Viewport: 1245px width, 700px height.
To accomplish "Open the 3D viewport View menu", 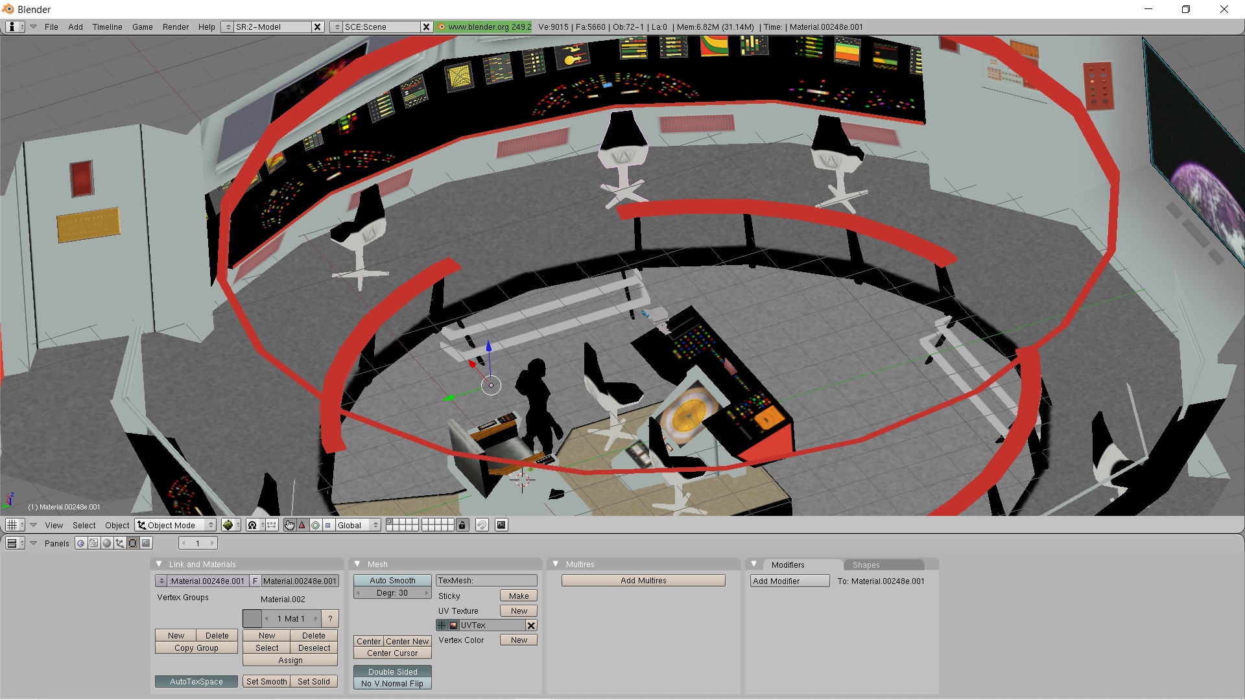I will (54, 526).
